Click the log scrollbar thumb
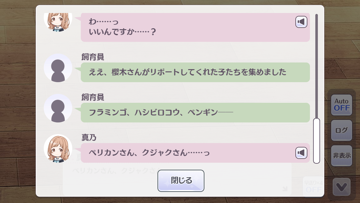The height and width of the screenshot is (203, 360). tap(316, 141)
